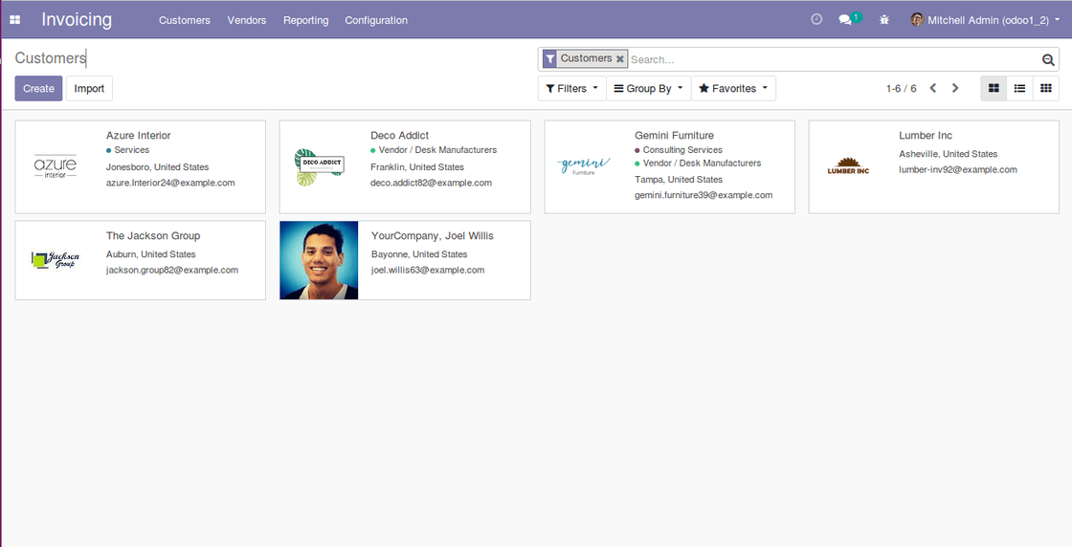Image resolution: width=1072 pixels, height=547 pixels.
Task: Click the Import button
Action: (x=89, y=88)
